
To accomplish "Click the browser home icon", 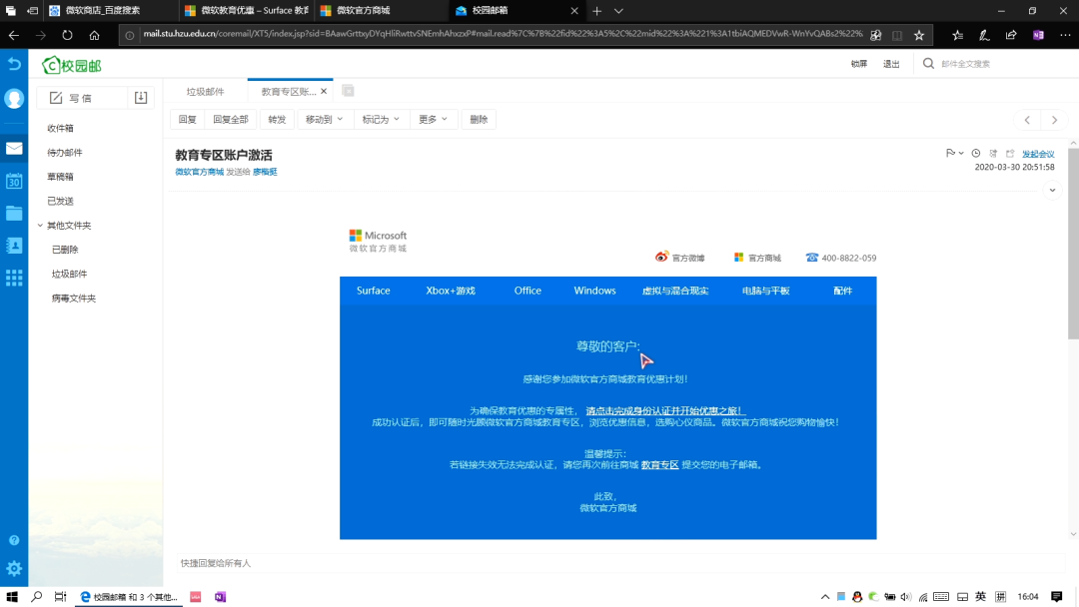I will click(94, 35).
